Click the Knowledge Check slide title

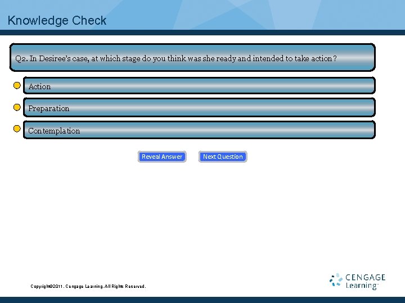pos(57,20)
